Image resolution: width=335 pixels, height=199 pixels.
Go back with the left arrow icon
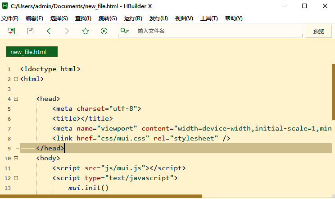[x=49, y=31]
